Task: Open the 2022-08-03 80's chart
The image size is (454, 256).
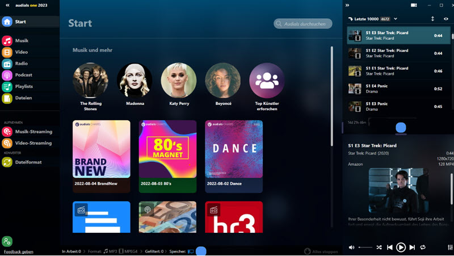Action: (x=167, y=156)
